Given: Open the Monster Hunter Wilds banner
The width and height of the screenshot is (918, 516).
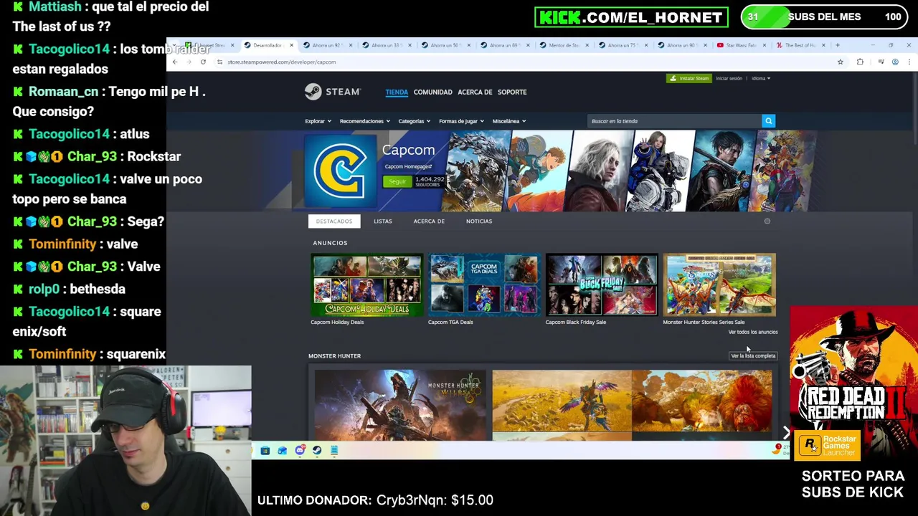Looking at the screenshot, I should [400, 405].
